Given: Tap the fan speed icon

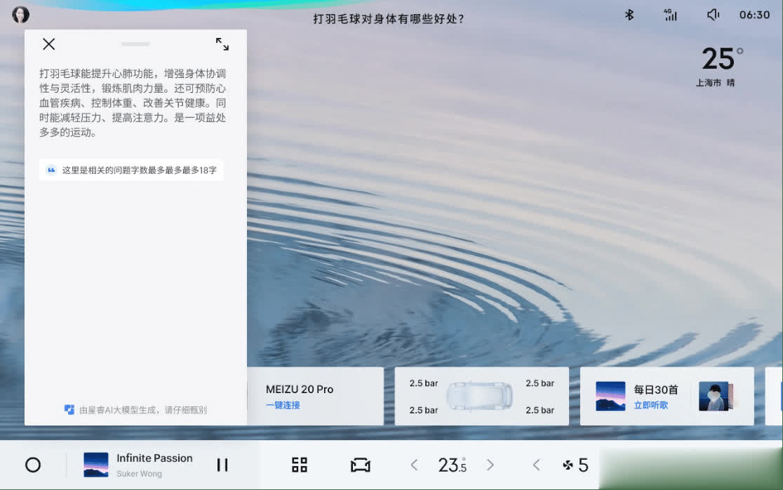Looking at the screenshot, I should coord(568,465).
